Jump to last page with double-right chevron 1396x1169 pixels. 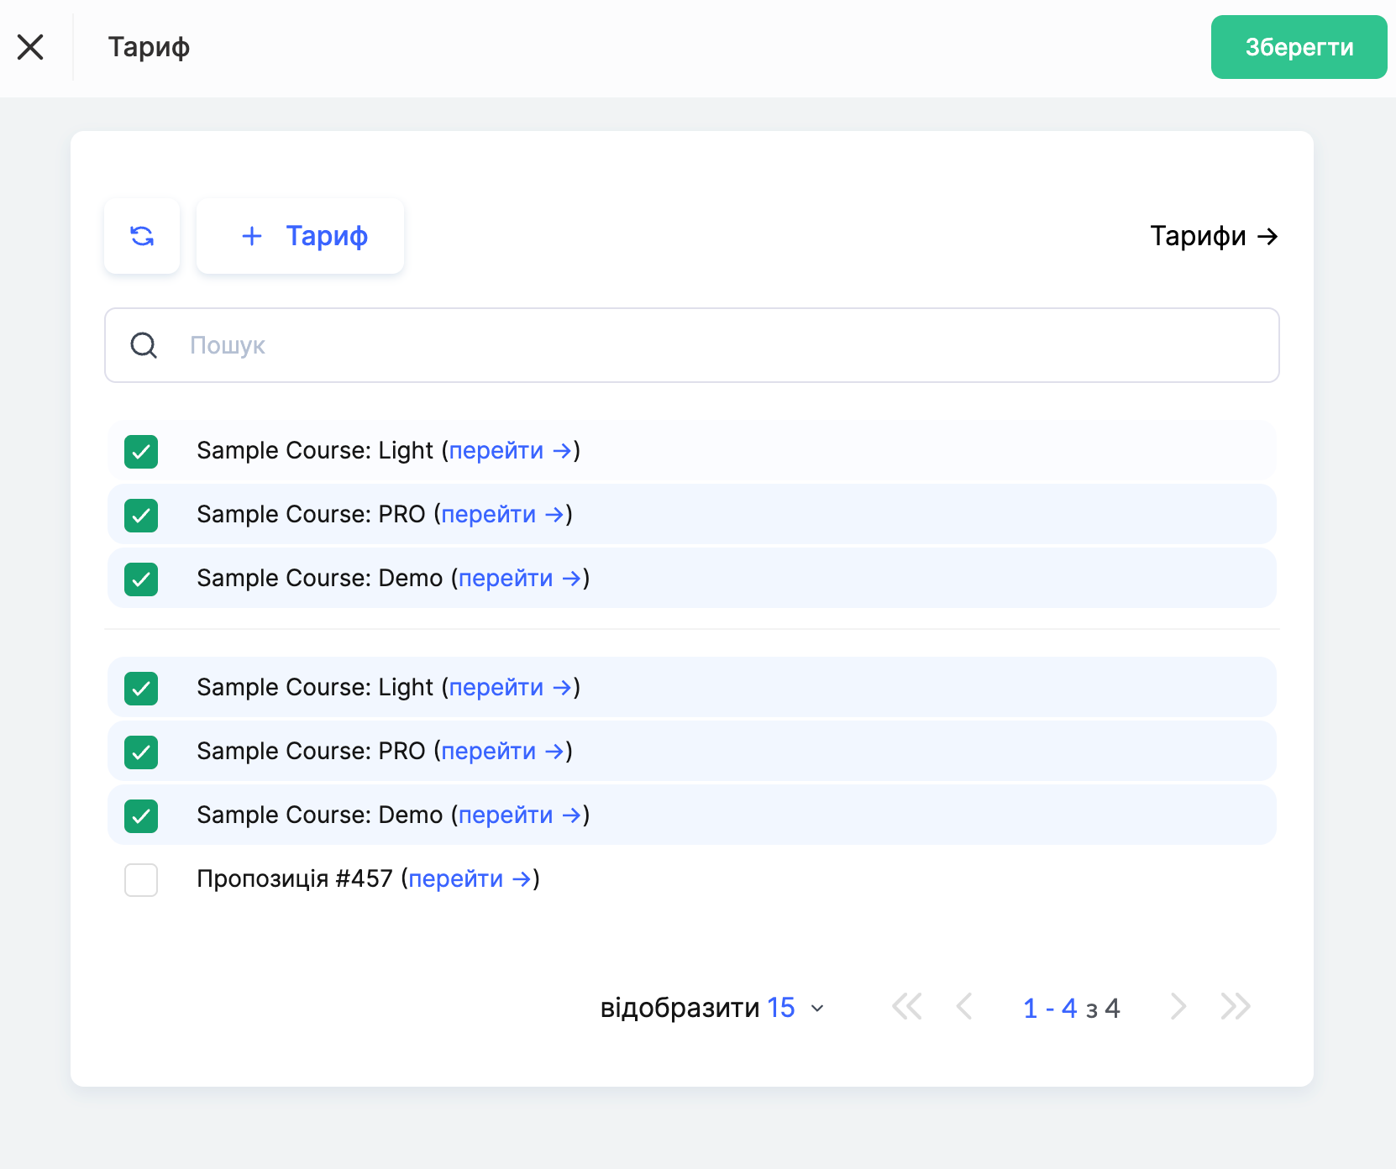point(1236,1006)
